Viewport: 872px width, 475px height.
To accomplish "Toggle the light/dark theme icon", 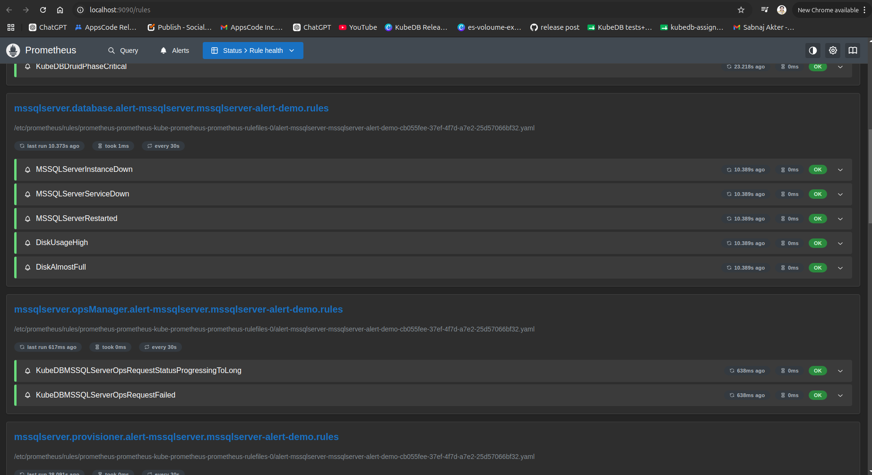I will pyautogui.click(x=813, y=51).
